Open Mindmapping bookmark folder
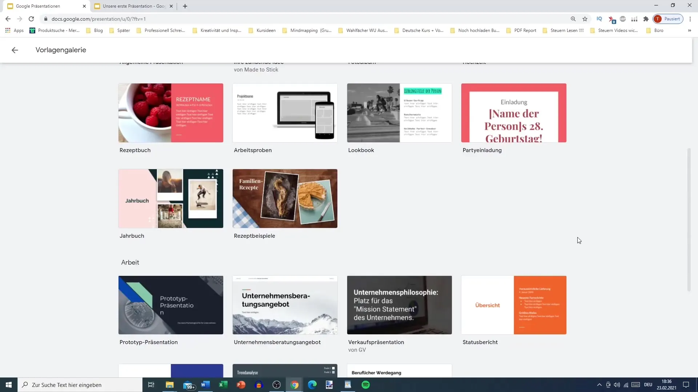 [x=307, y=30]
